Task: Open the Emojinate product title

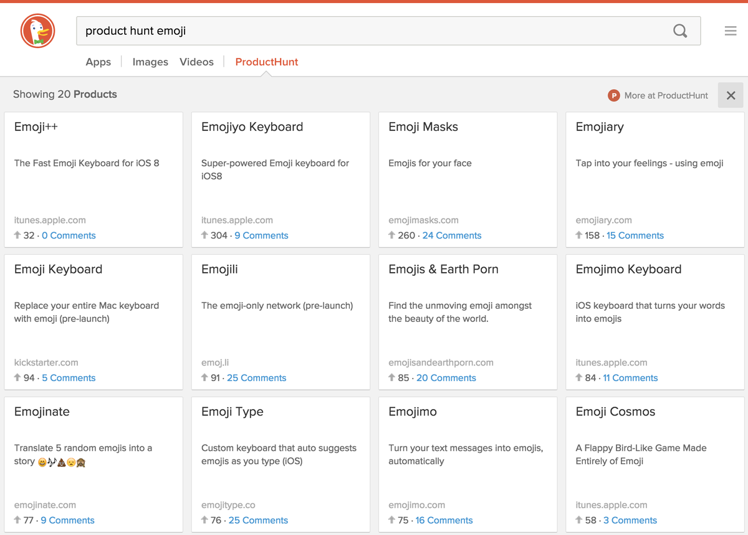Action: click(42, 412)
